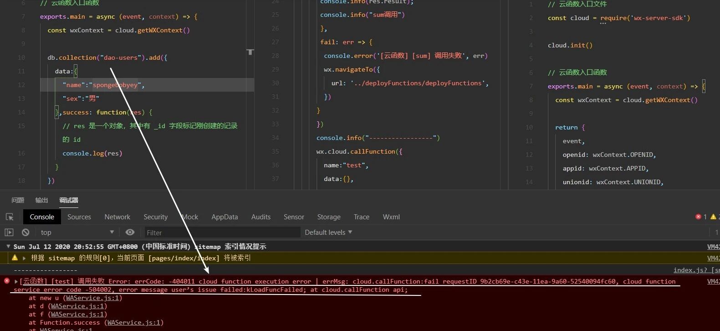Viewport: 720px width, 331px height.
Task: Open the Storage tab
Action: pyautogui.click(x=329, y=217)
